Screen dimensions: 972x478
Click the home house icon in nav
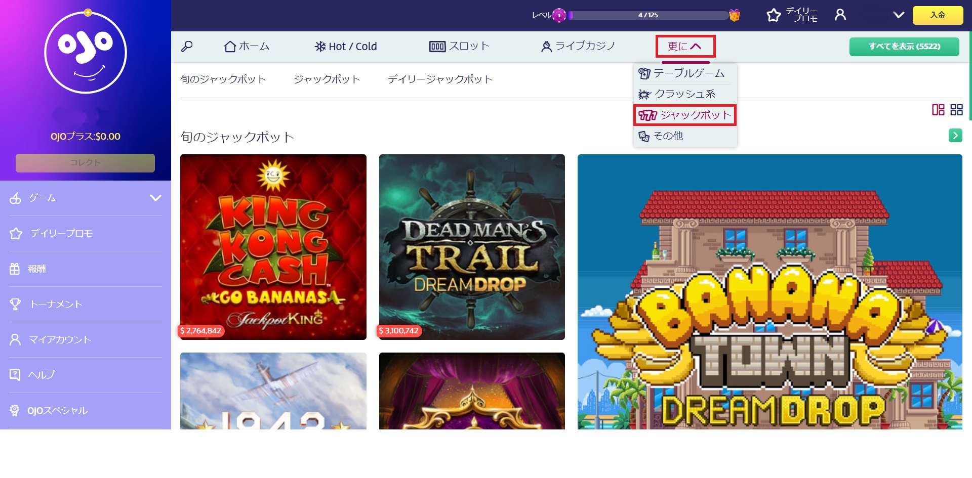(x=230, y=47)
